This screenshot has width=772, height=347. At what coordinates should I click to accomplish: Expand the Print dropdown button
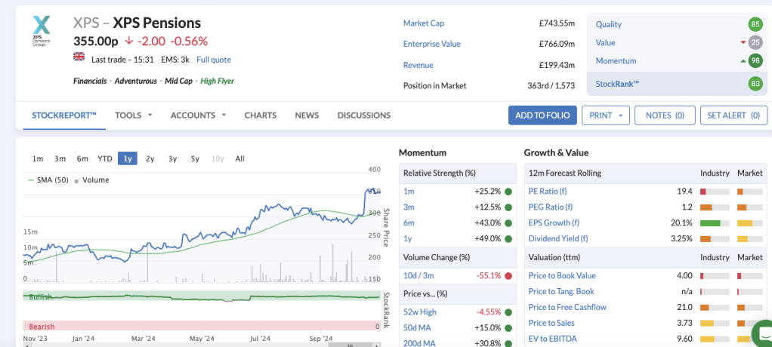pyautogui.click(x=607, y=115)
